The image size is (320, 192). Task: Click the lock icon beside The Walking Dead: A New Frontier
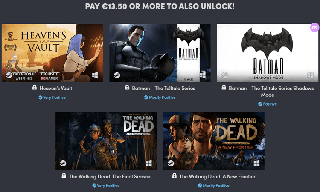174,175
